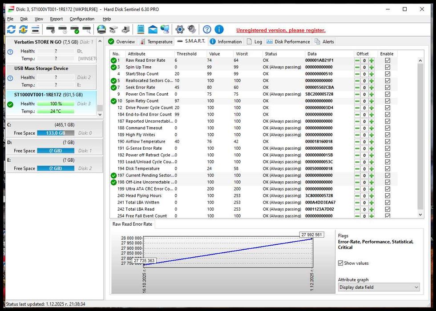Click disk icon with green checkmark in toolbar
This screenshot has height=311, width=436.
point(75,30)
